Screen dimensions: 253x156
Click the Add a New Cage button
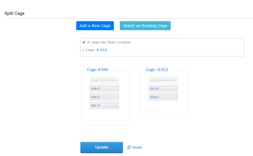coord(95,26)
